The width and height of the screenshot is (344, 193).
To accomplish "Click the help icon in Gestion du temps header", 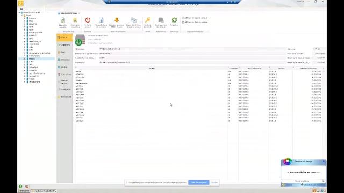I will click(324, 161).
